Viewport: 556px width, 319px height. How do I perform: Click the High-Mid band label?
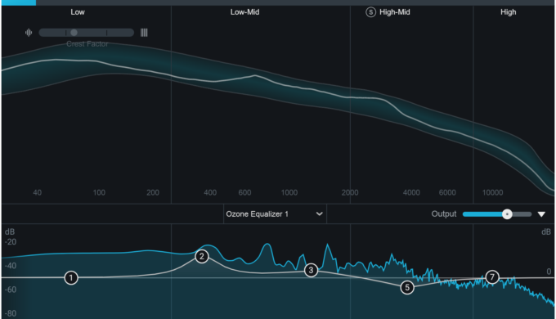point(395,12)
